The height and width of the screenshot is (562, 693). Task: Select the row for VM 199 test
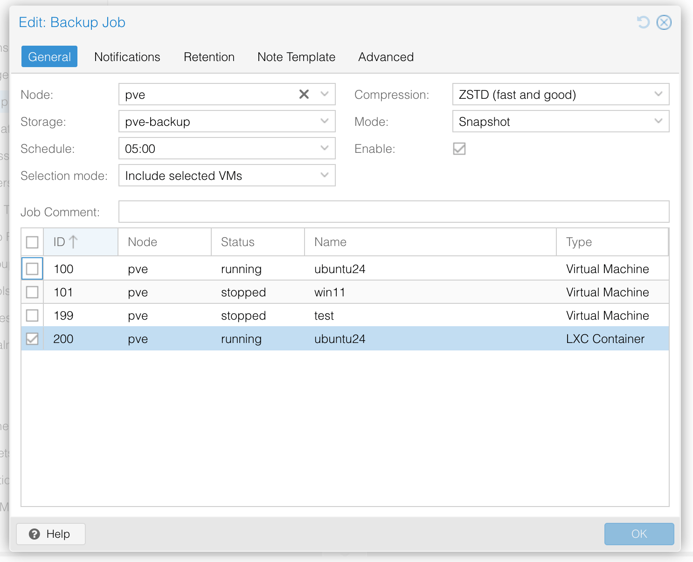[x=324, y=315]
